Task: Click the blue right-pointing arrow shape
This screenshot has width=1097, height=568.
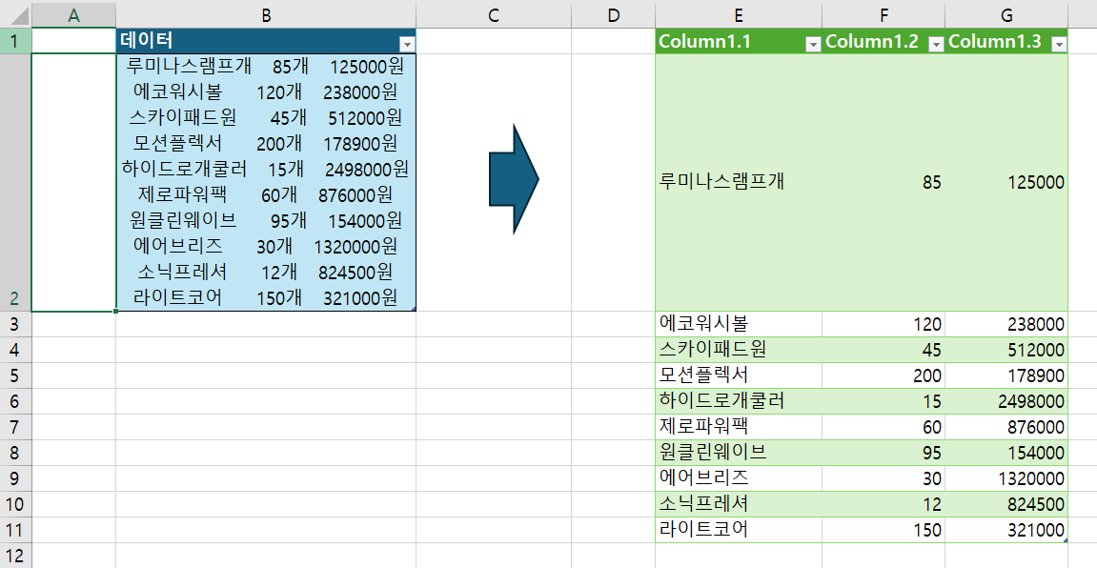Action: click(x=514, y=178)
